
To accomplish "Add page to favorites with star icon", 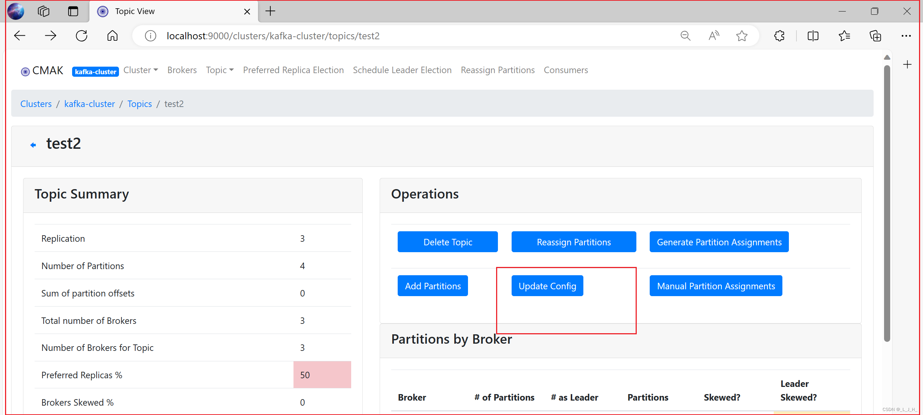I will (x=742, y=36).
